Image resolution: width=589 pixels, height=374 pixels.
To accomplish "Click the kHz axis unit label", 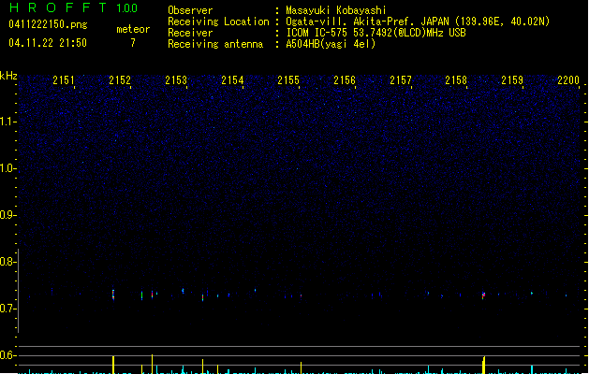I will pos(8,76).
